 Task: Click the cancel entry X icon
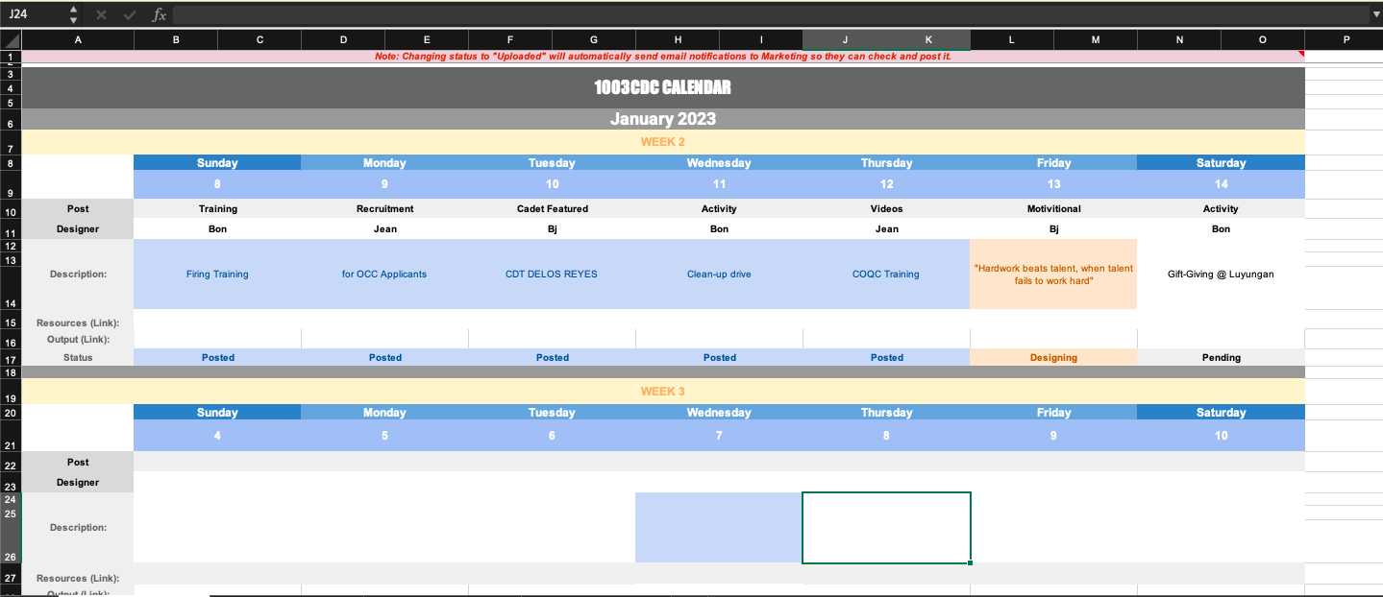[x=102, y=15]
